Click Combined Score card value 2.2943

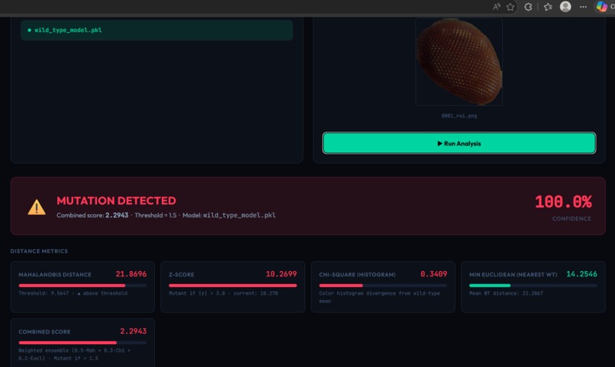tap(134, 331)
